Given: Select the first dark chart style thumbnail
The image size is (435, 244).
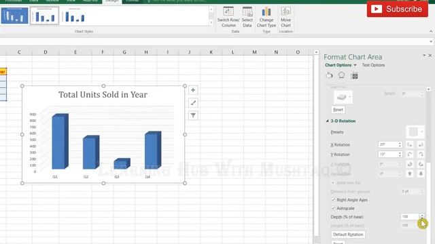Looking at the screenshot, I should point(14,16).
